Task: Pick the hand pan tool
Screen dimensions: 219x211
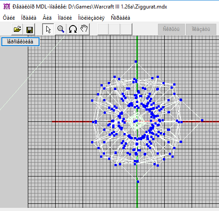Action: [84, 29]
